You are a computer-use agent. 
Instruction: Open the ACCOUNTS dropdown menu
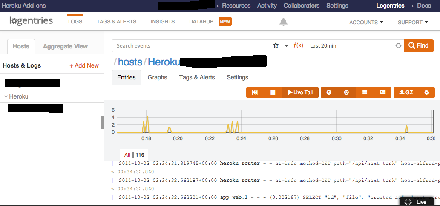366,22
